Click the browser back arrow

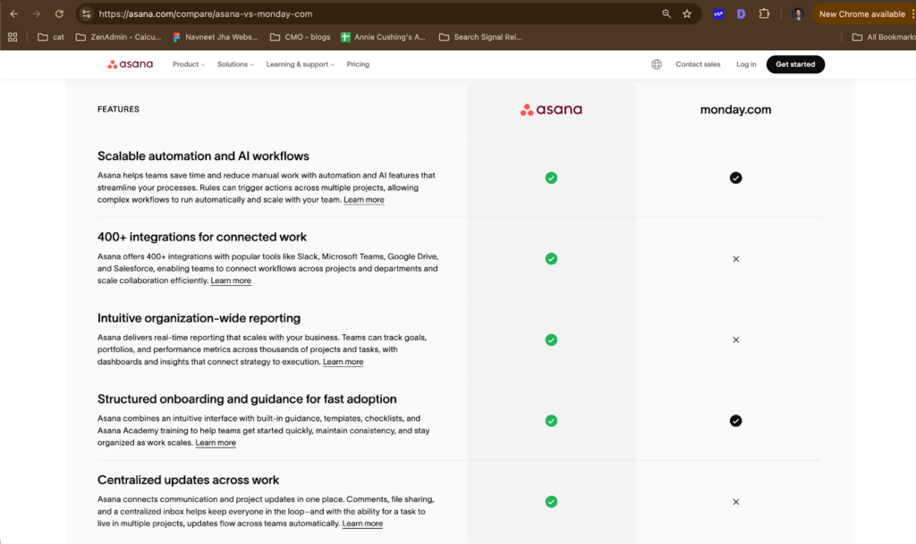tap(13, 14)
